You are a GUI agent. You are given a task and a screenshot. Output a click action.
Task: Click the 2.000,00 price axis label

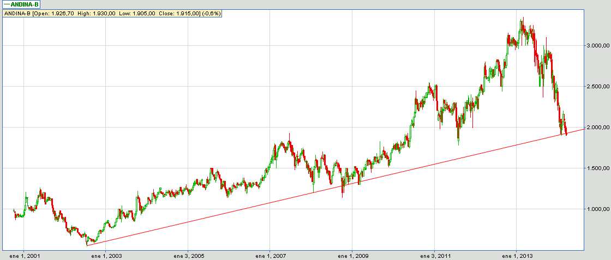coord(598,128)
